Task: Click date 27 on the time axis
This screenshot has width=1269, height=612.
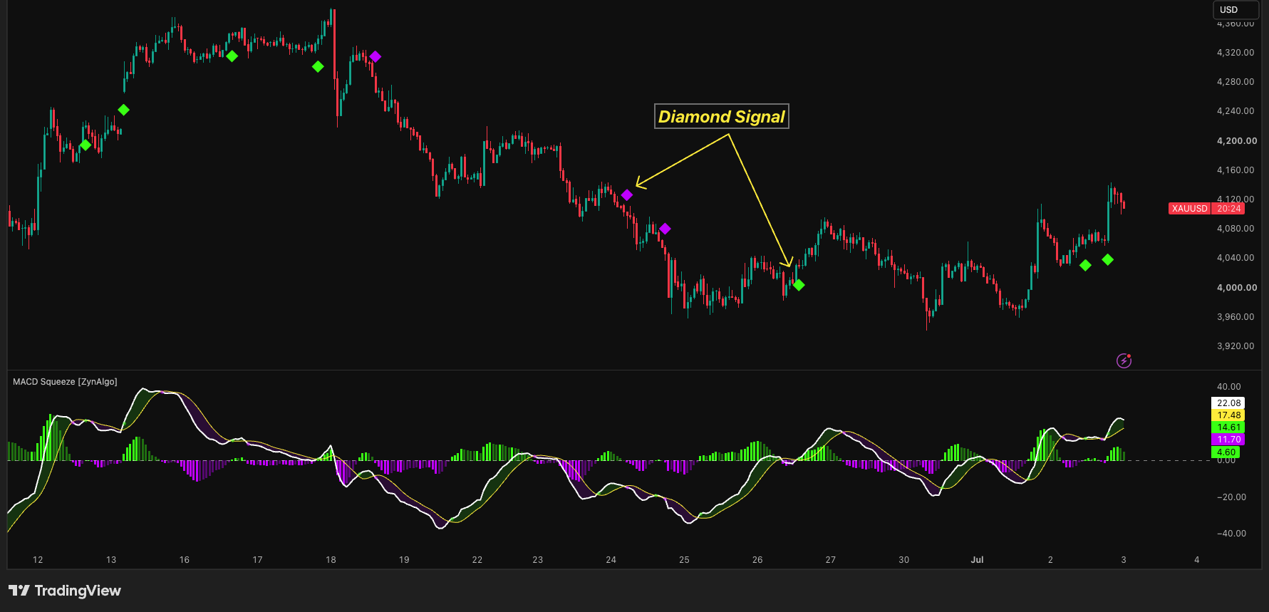Action: [x=831, y=560]
